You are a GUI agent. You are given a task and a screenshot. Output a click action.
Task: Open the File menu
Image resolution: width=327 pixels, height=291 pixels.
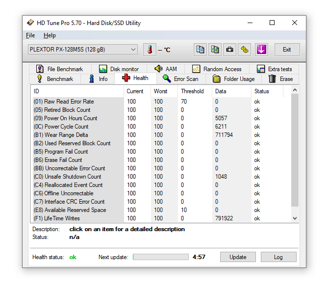[30, 35]
